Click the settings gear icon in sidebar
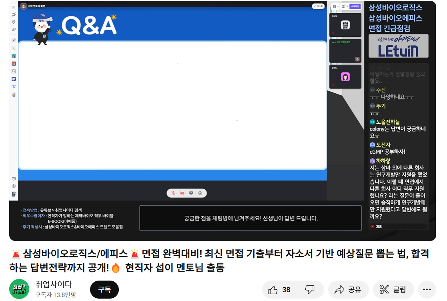 (14, 186)
